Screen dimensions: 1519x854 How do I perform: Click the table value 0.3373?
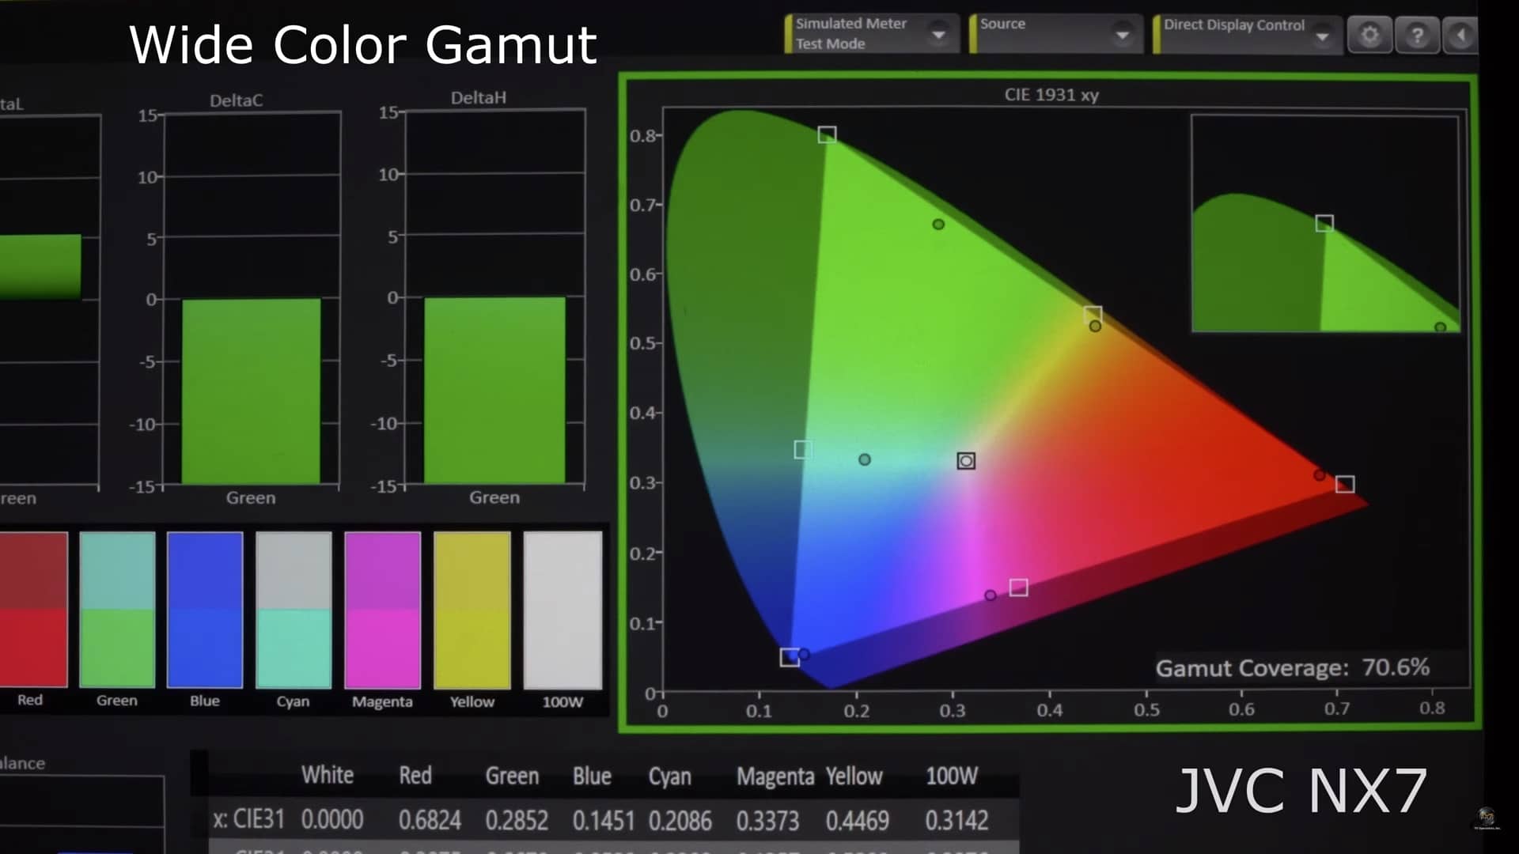pos(767,821)
